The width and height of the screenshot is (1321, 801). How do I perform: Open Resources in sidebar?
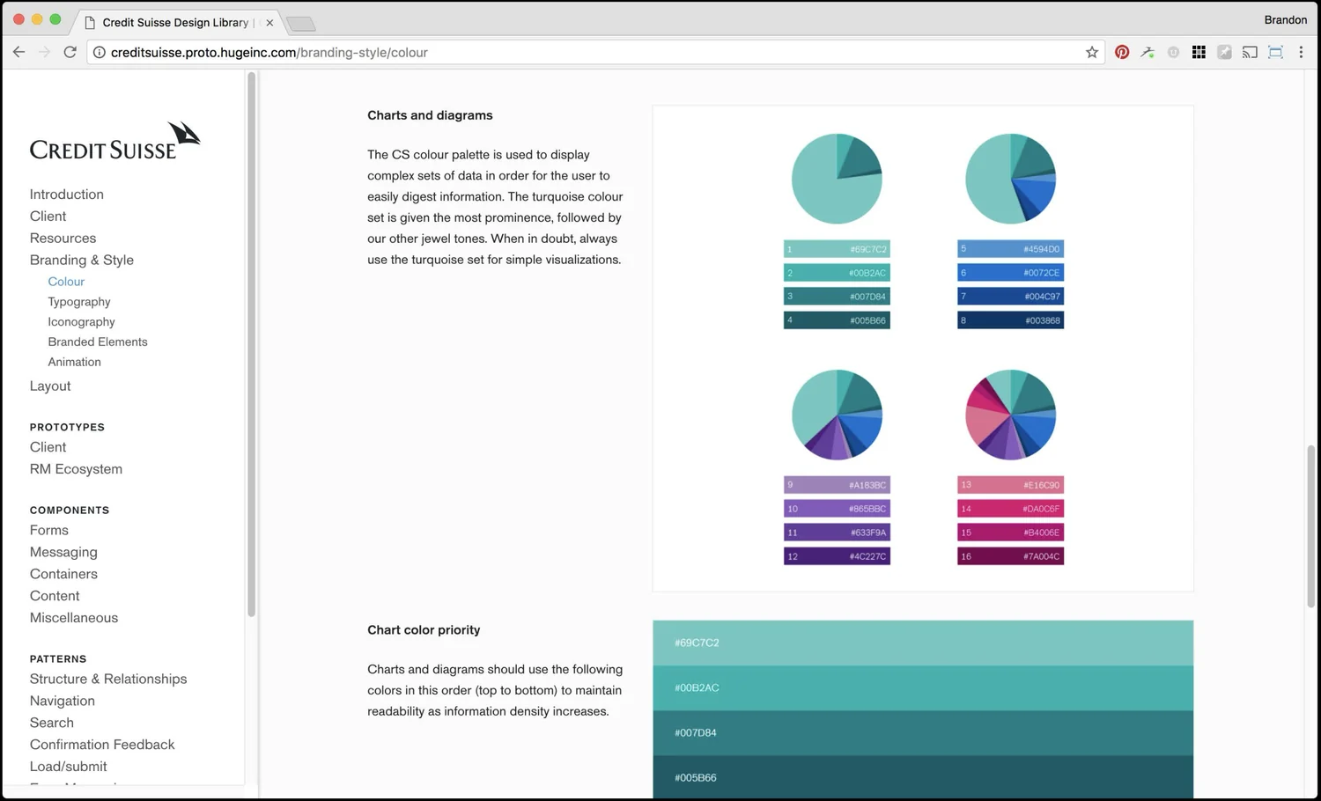coord(63,239)
